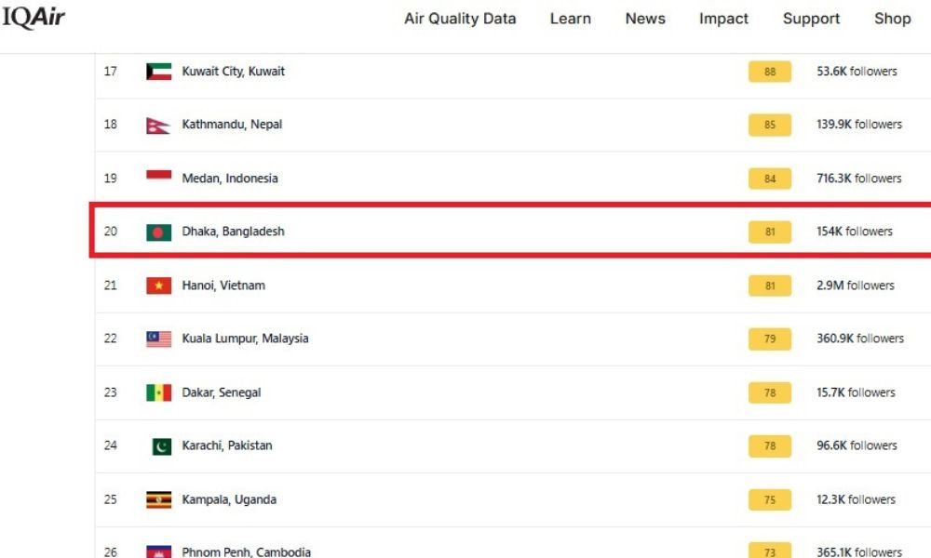931x558 pixels.
Task: Click rank number 25
Action: click(x=111, y=499)
